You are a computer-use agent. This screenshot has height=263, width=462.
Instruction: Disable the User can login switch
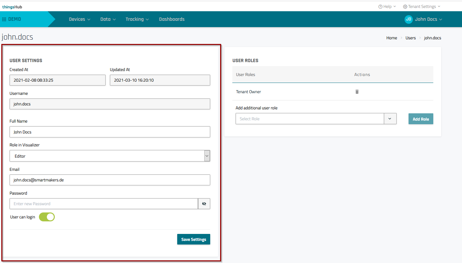pyautogui.click(x=47, y=217)
